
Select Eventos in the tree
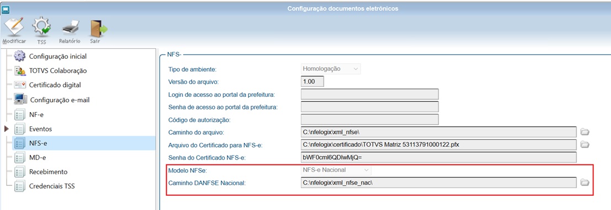click(40, 129)
